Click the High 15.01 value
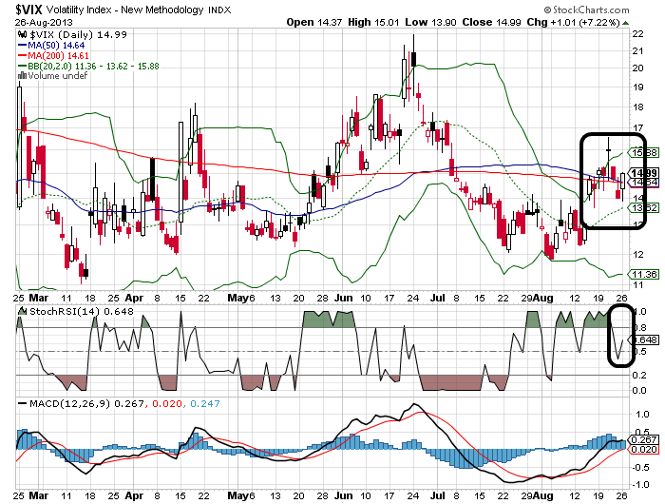 point(373,22)
